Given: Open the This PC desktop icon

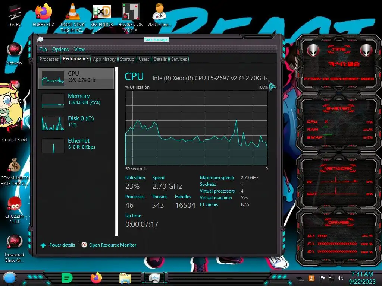Looking at the screenshot, I should click(x=15, y=16).
